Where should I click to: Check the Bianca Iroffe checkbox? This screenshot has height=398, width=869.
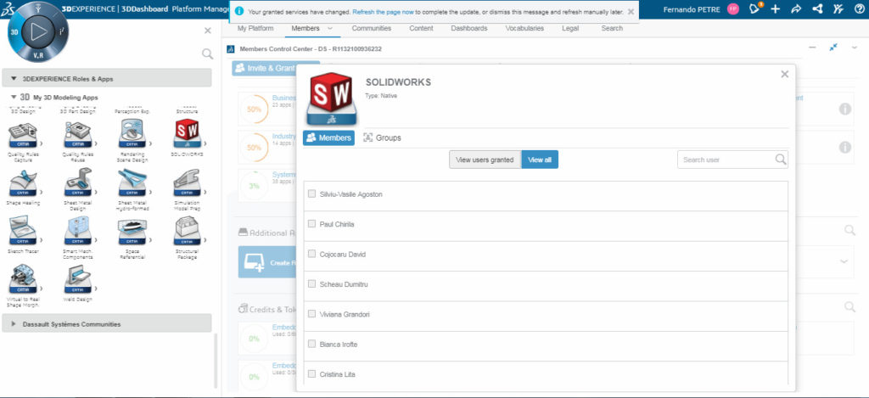point(312,344)
